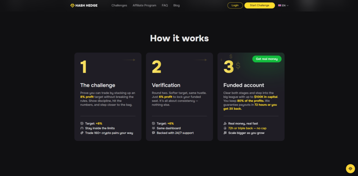Viewport: 358px width, 176px height.
Task: Click the icon beside Scale bigger as you grow
Action: click(x=225, y=133)
